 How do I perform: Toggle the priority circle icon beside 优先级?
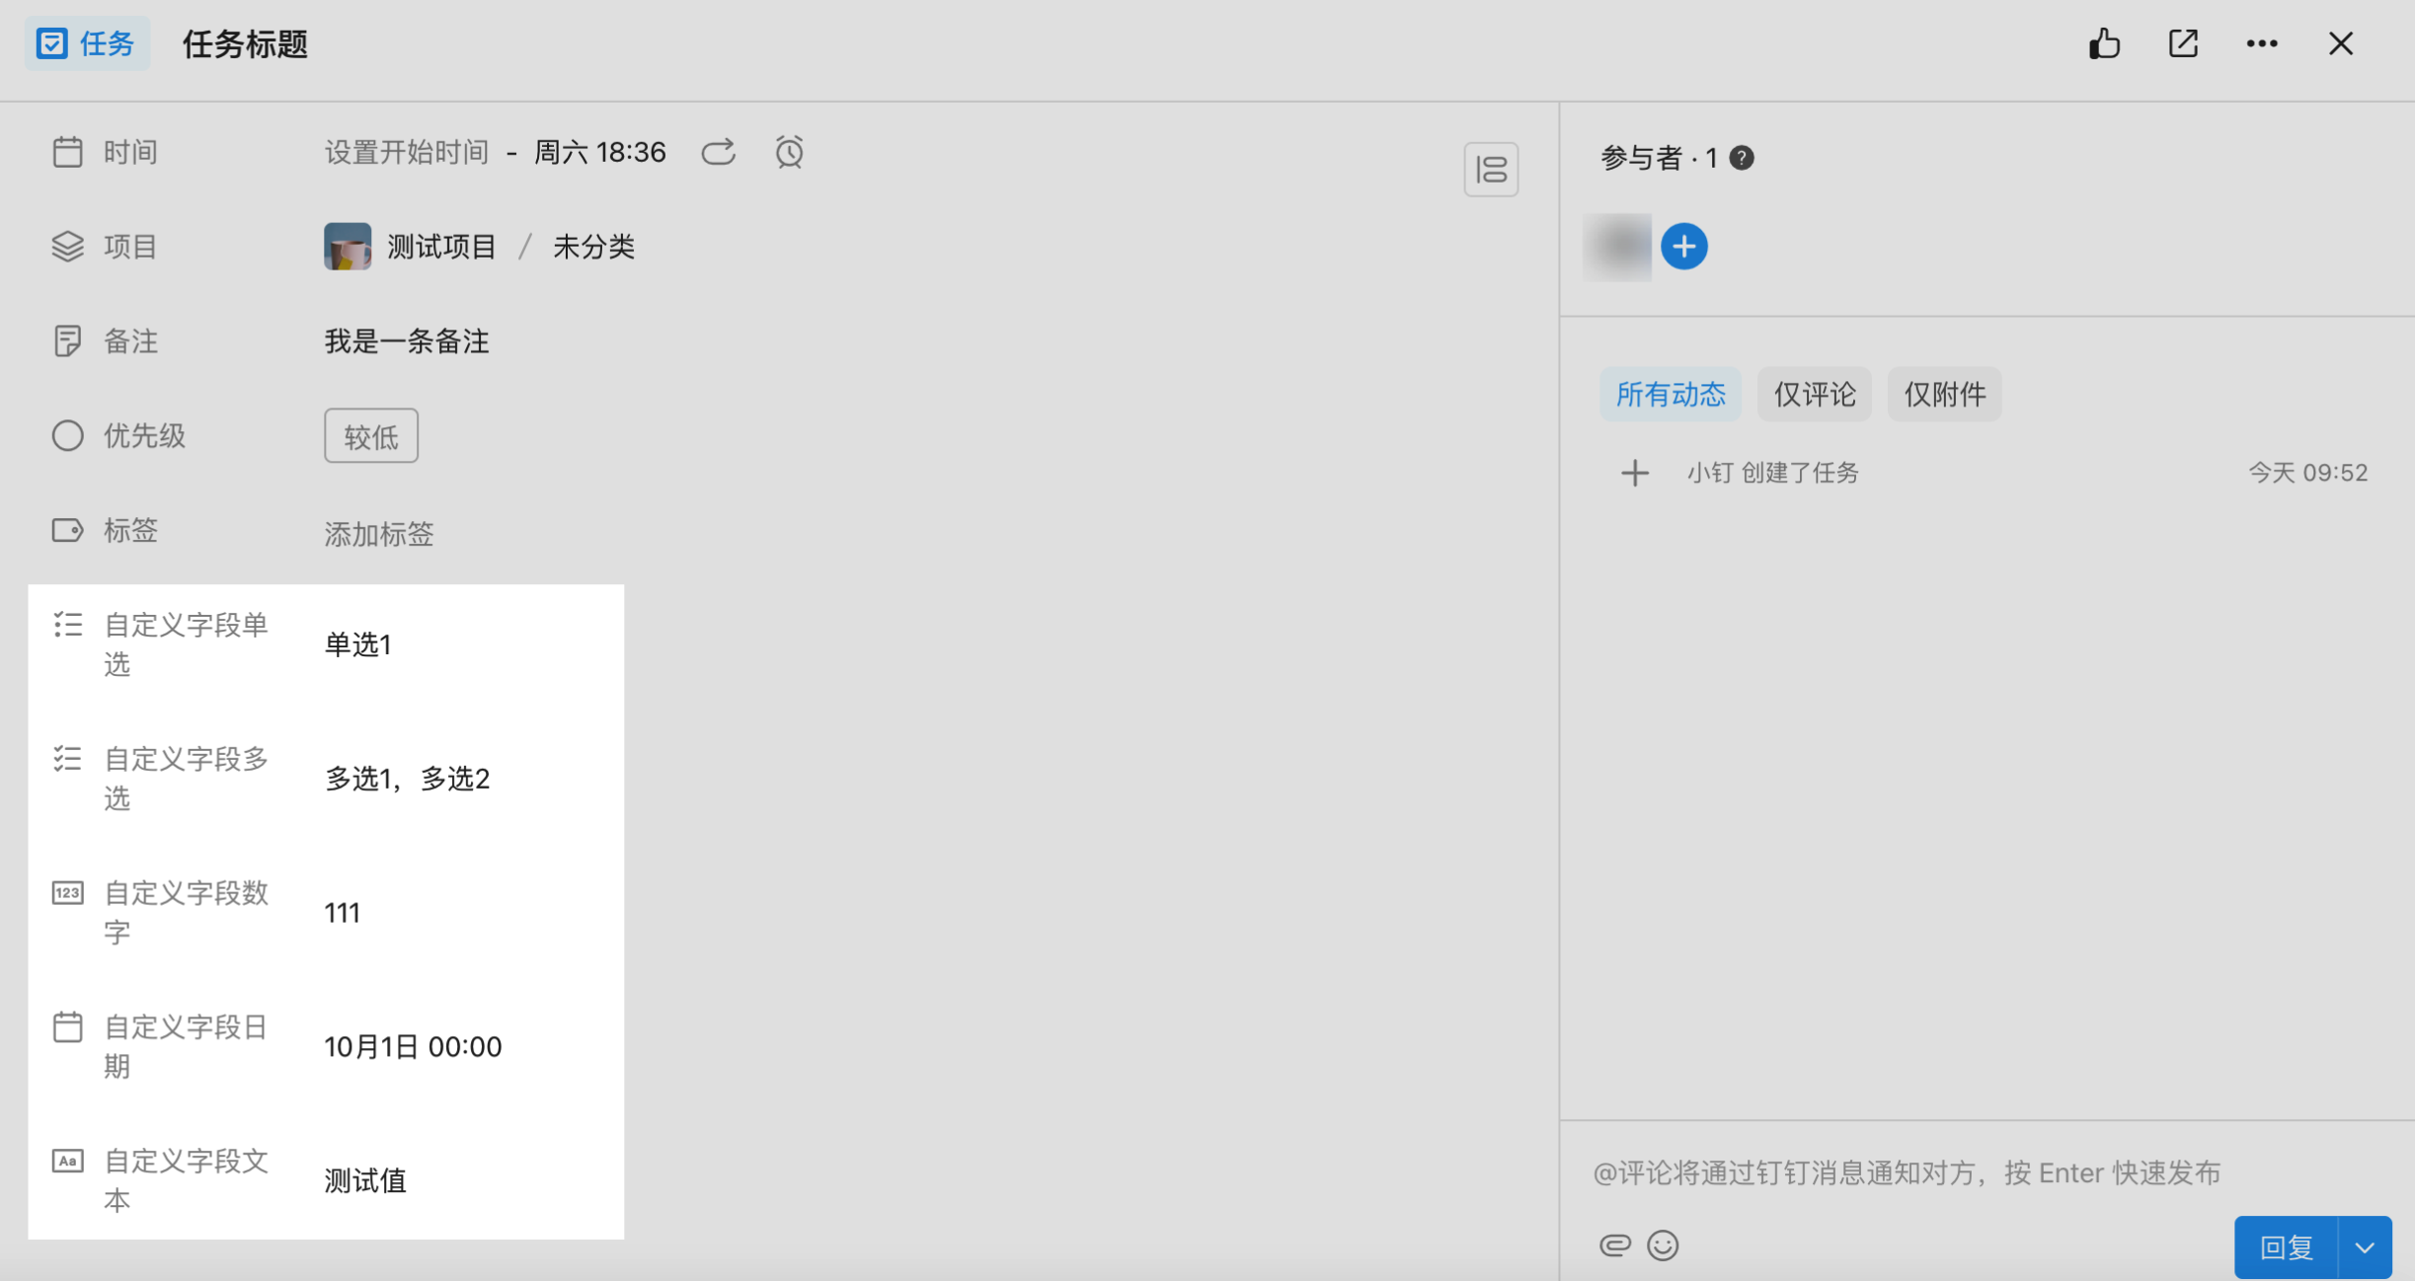point(67,435)
